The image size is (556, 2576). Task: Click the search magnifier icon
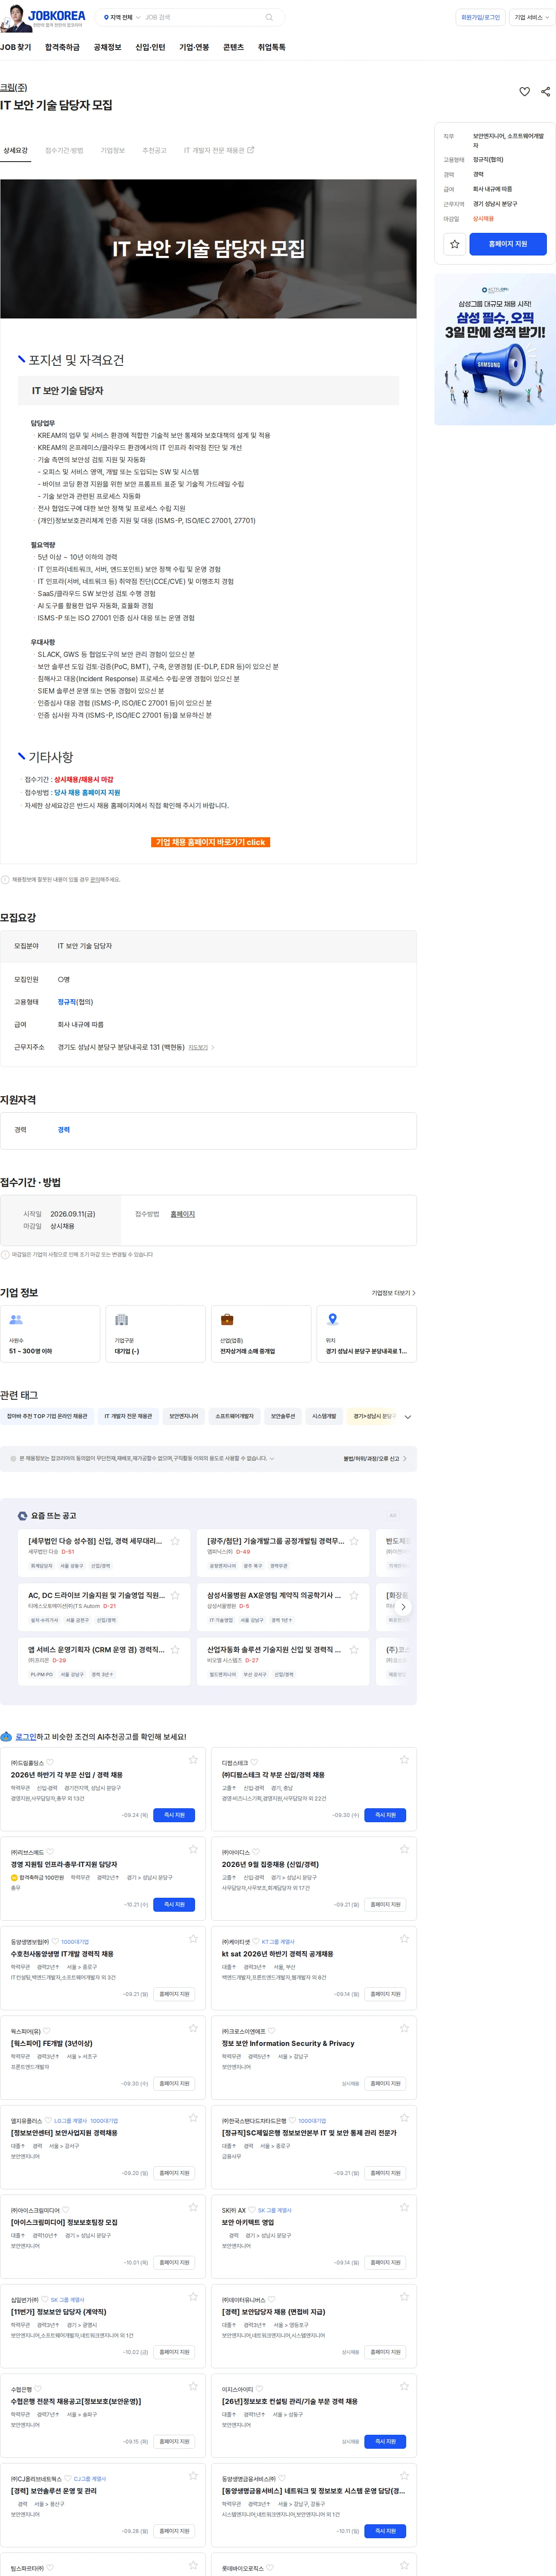(268, 17)
